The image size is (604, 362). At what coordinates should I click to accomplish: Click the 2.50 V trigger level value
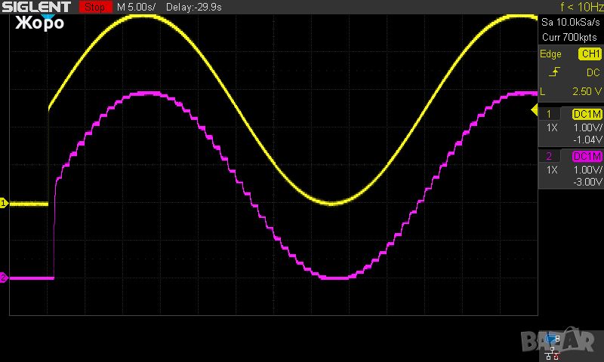[x=586, y=91]
